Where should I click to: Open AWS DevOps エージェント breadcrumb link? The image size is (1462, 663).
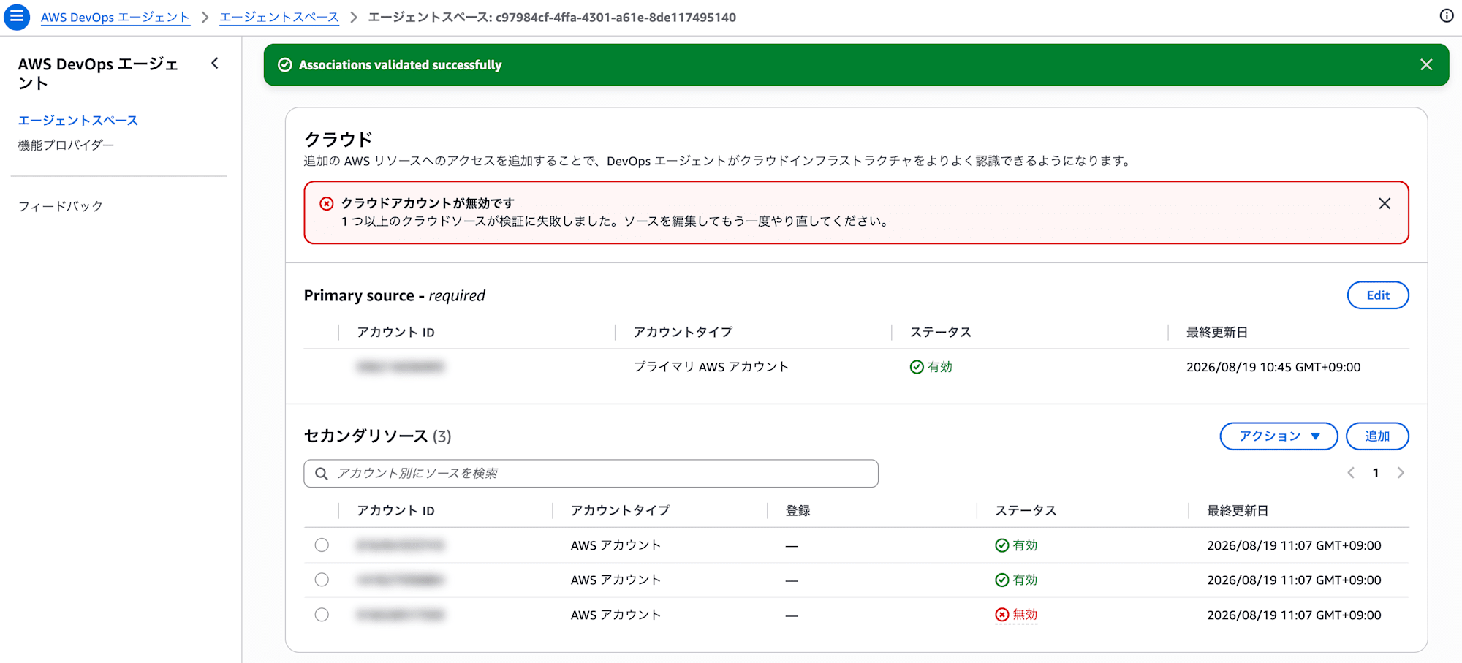point(115,17)
